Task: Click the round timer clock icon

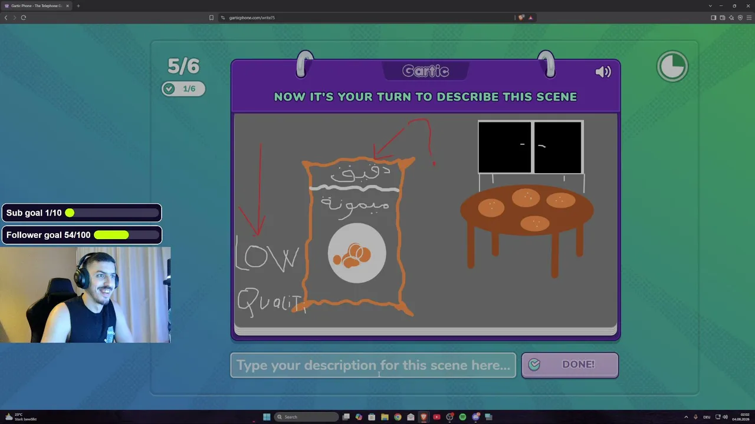Action: (672, 66)
